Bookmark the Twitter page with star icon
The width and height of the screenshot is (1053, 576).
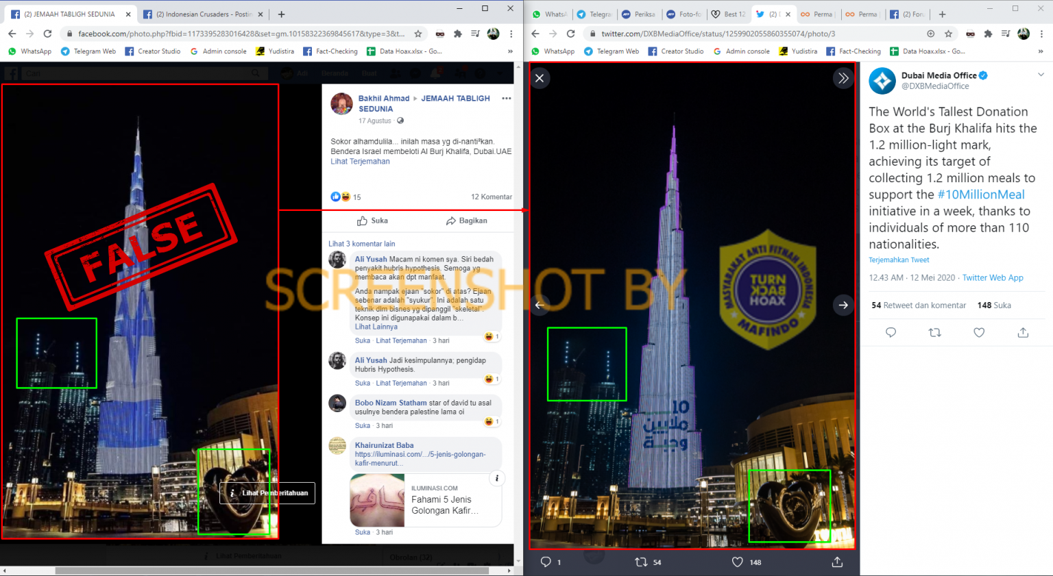pos(948,34)
